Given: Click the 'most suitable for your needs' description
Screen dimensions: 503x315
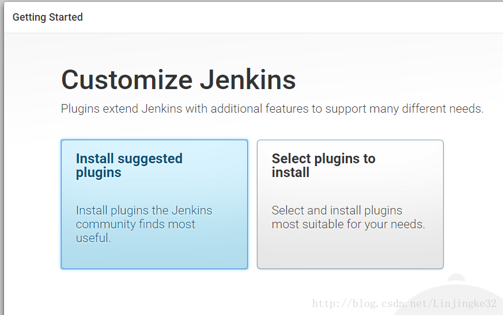Looking at the screenshot, I should tap(349, 224).
